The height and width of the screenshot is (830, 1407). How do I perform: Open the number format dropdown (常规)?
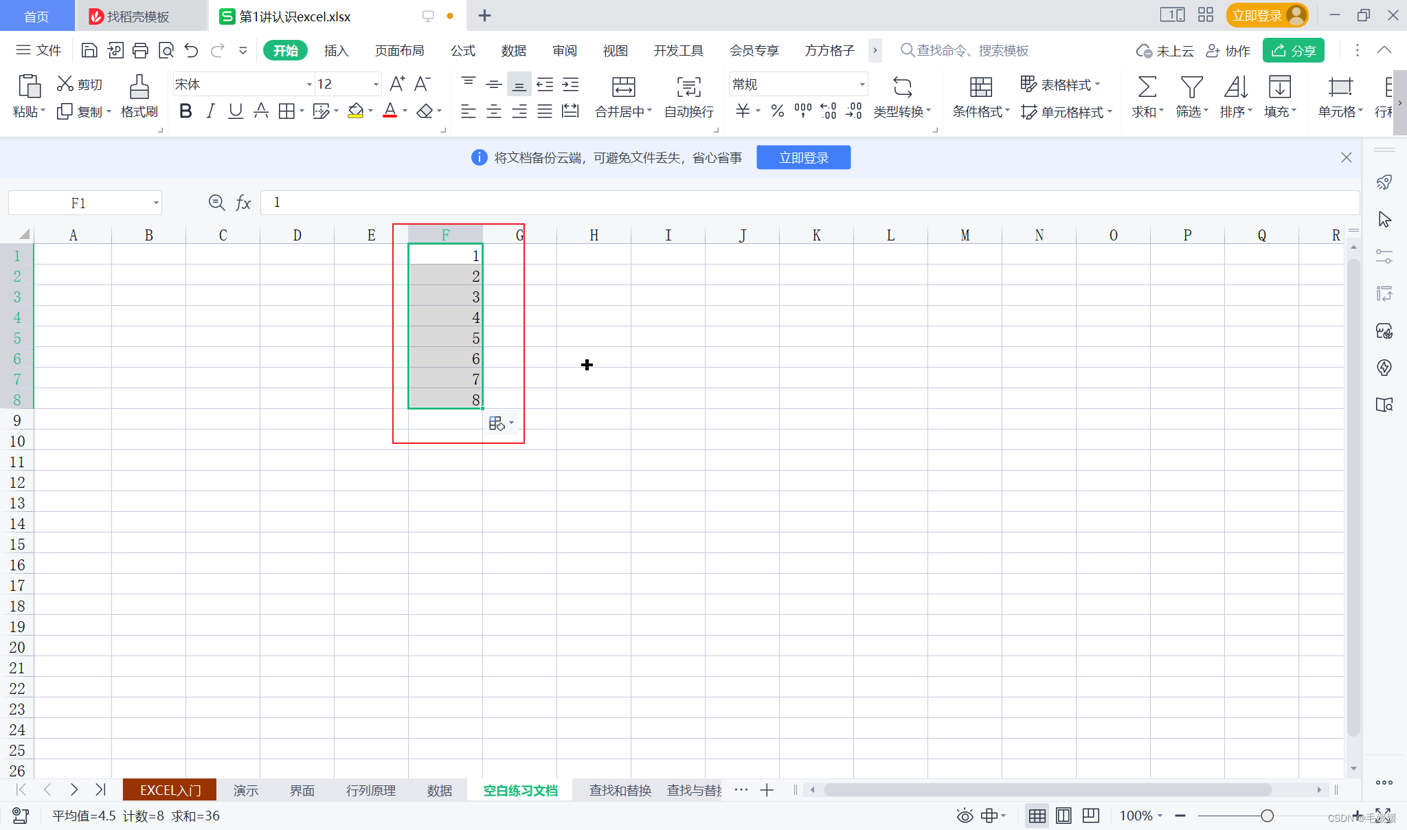[x=862, y=85]
